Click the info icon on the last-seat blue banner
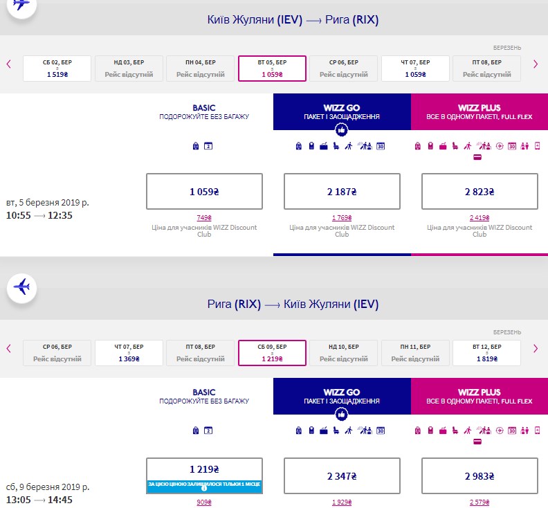Screen dimensions: 548x508 [204, 489]
